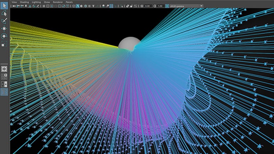274x154 pixels.
Task: Toggle the Safe Title display
Action: click(67, 6)
